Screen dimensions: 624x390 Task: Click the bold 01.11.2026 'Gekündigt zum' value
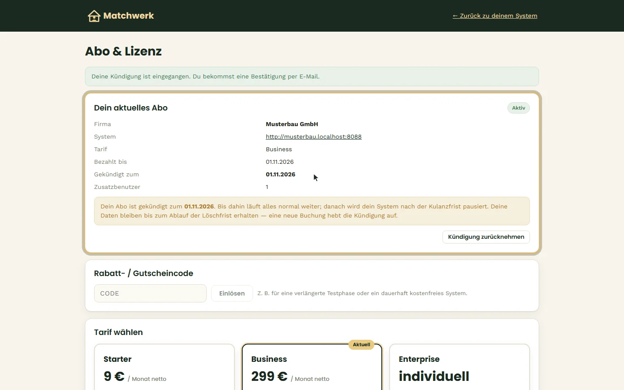tap(280, 174)
